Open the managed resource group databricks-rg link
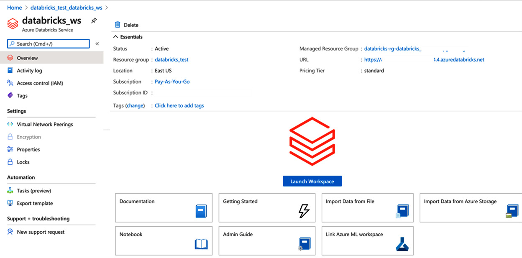This screenshot has width=522, height=258. click(392, 49)
